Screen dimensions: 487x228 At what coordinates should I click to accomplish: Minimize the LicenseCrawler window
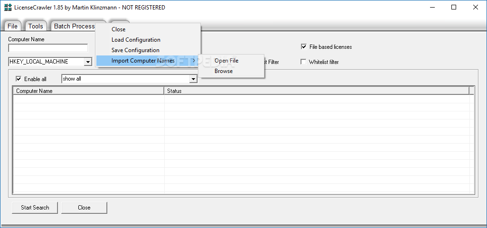[432, 8]
